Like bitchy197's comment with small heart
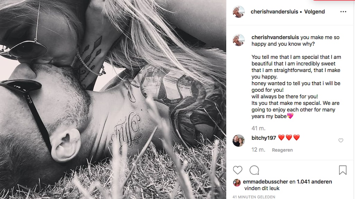Screen dimensions: 355x199 click(341, 140)
